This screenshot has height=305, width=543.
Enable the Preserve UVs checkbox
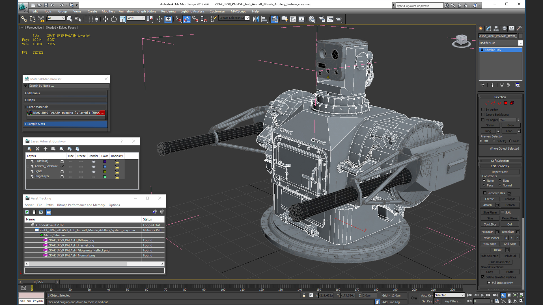point(485,193)
